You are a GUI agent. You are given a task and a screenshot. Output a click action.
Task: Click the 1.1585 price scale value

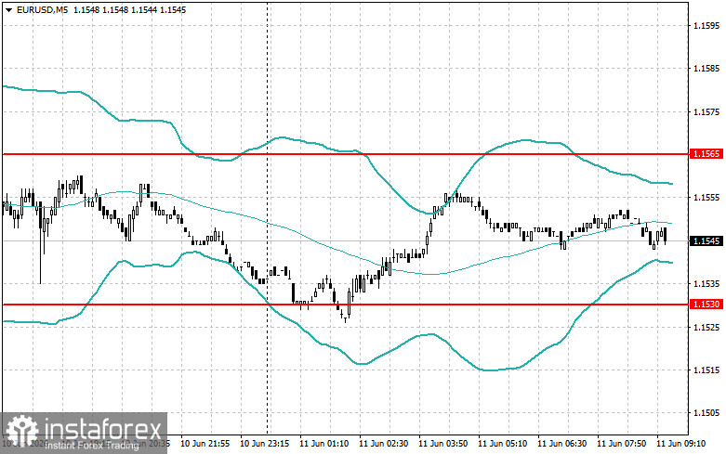click(706, 69)
